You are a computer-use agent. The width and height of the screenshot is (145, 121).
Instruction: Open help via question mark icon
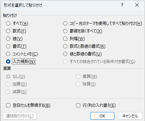(122, 5)
